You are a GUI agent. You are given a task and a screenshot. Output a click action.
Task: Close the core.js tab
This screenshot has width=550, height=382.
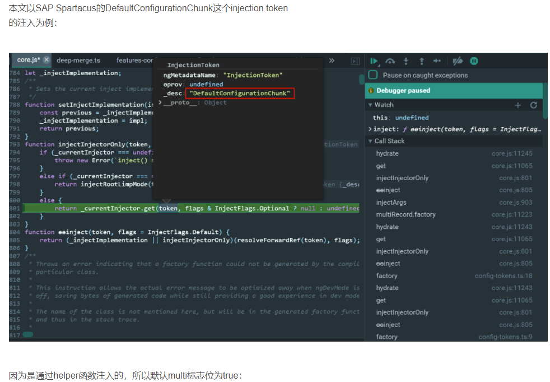(46, 60)
